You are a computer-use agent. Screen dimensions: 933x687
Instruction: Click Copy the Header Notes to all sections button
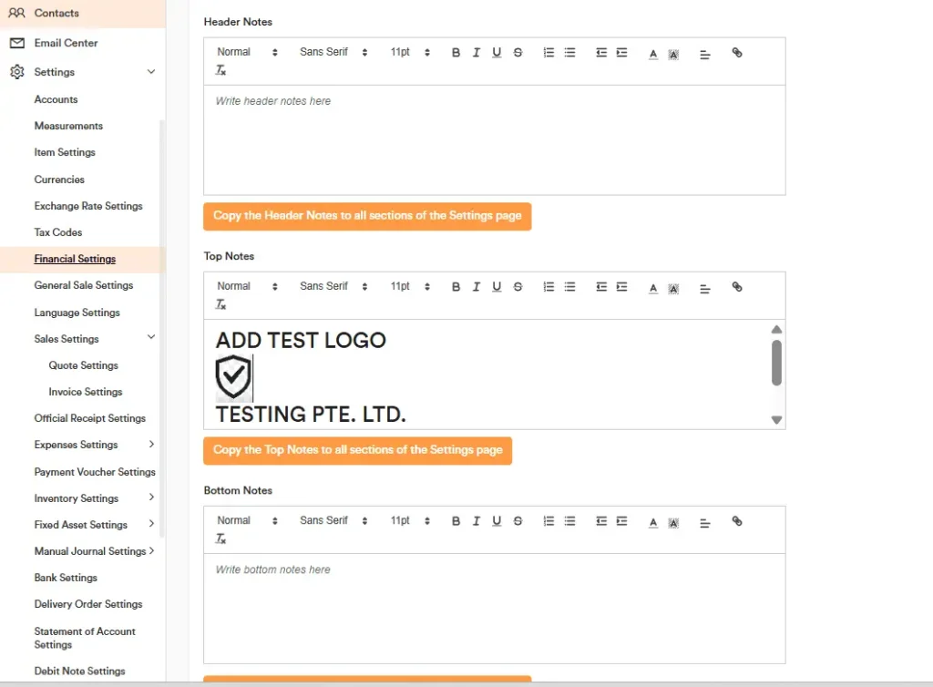pyautogui.click(x=367, y=217)
